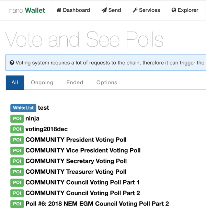The height and width of the screenshot is (210, 206).
Task: Click the POI badge beside ninja
Action: [17, 119]
